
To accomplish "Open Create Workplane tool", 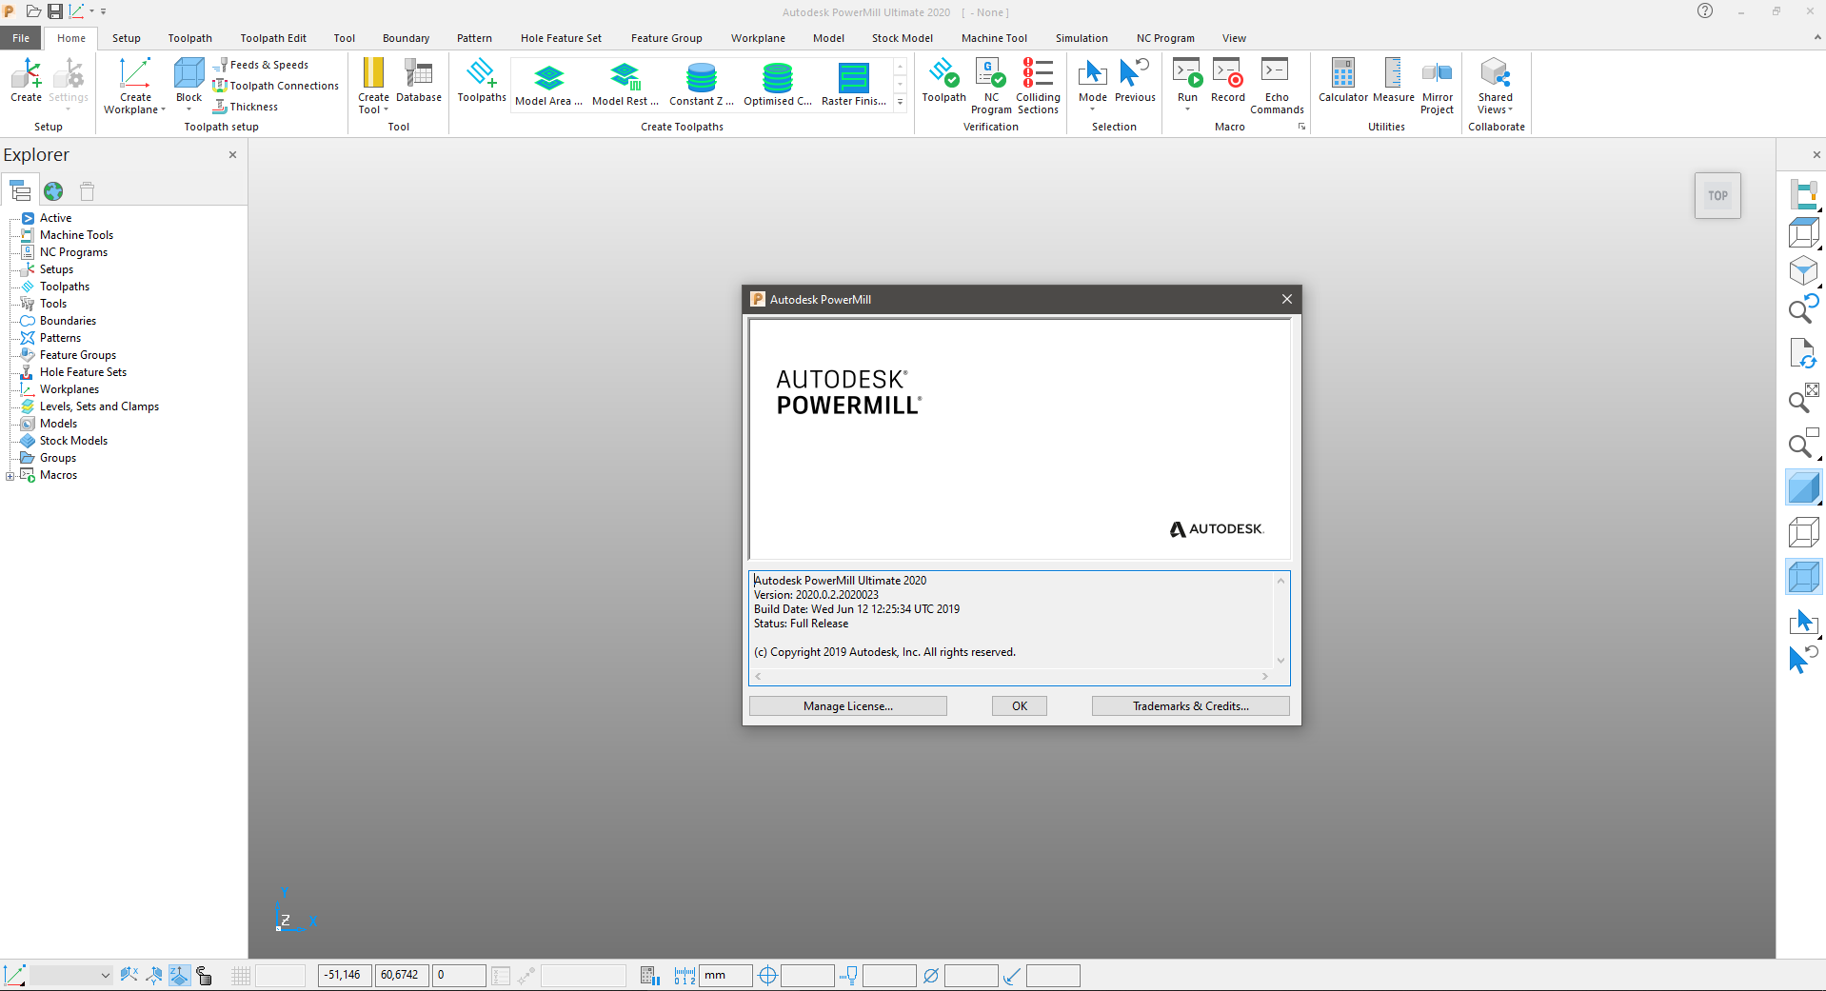I will (x=134, y=85).
